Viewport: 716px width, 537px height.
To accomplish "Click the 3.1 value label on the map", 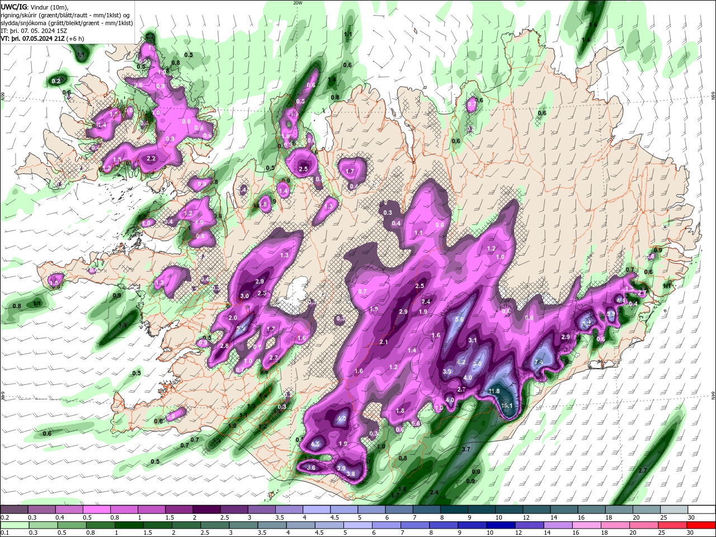I will 472,340.
